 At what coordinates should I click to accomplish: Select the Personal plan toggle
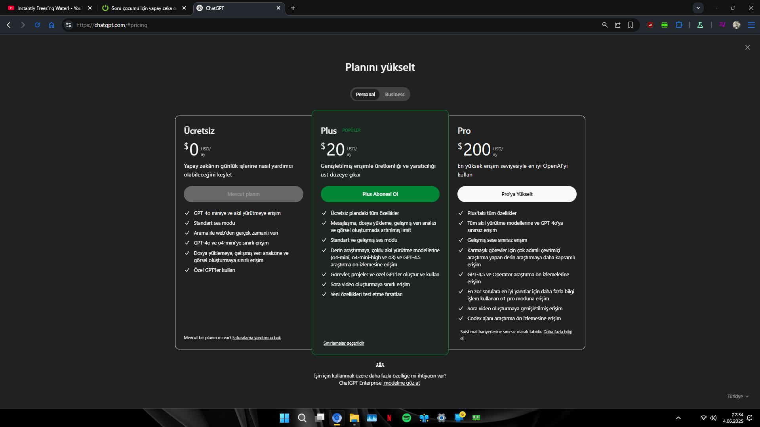[365, 95]
